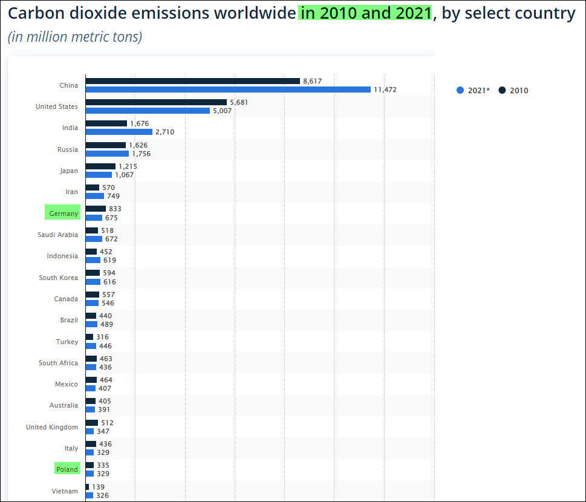Select China's 2010 bar showing 8,617

pyautogui.click(x=192, y=81)
